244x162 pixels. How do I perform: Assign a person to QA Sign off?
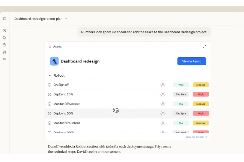click(163, 85)
